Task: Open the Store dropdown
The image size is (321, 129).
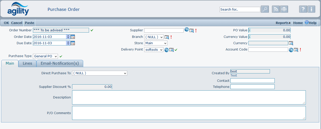Action: coord(156,43)
